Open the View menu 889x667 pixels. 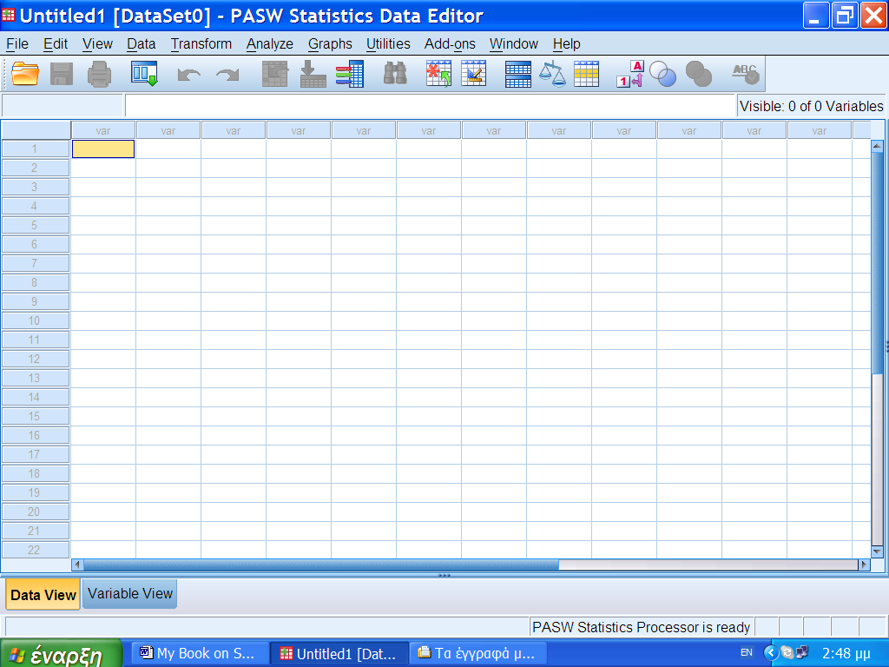pyautogui.click(x=97, y=43)
